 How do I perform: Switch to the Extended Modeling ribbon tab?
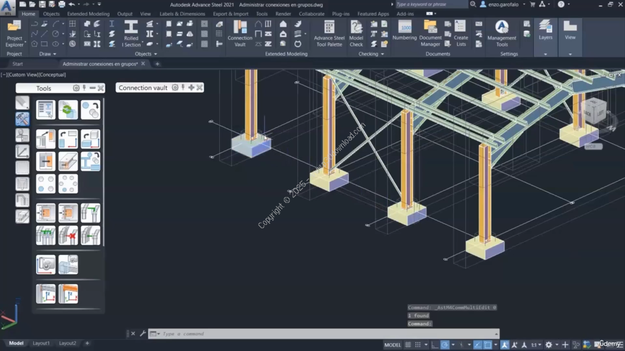coord(88,14)
